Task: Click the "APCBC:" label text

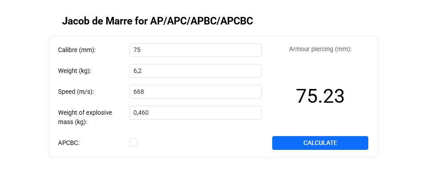Action: coord(69,143)
